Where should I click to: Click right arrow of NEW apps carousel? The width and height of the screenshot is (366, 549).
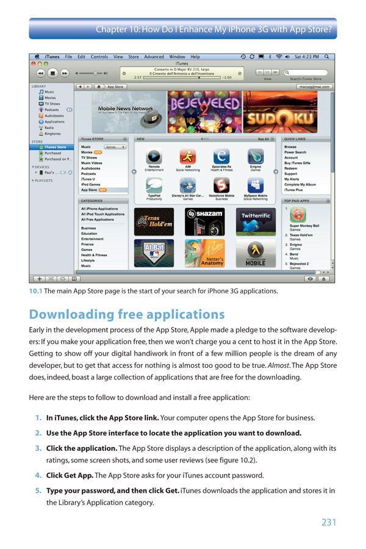276,171
